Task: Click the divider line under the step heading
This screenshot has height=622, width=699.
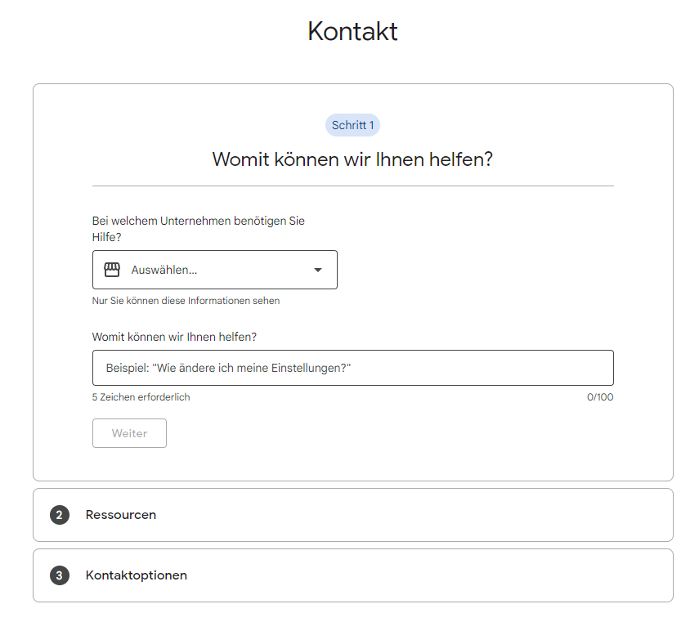Action: (x=352, y=186)
